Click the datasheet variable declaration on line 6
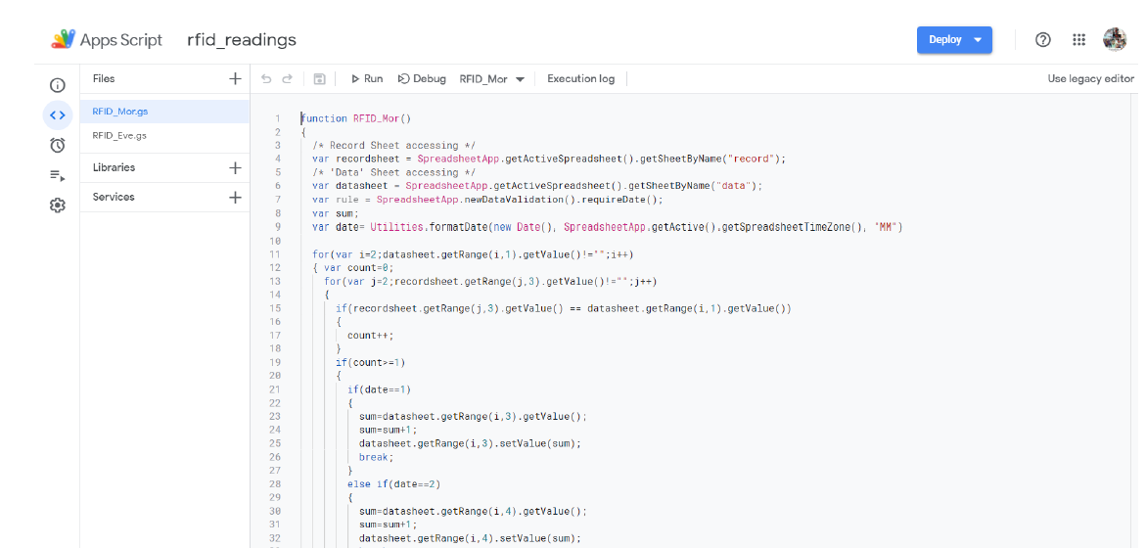This screenshot has width=1146, height=548. point(537,186)
